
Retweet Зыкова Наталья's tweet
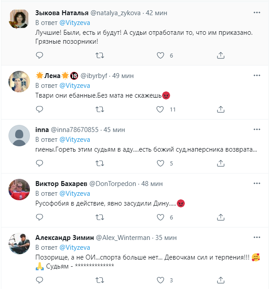(100, 55)
